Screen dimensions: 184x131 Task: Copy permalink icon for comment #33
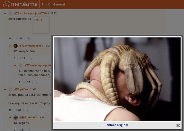coord(27,110)
